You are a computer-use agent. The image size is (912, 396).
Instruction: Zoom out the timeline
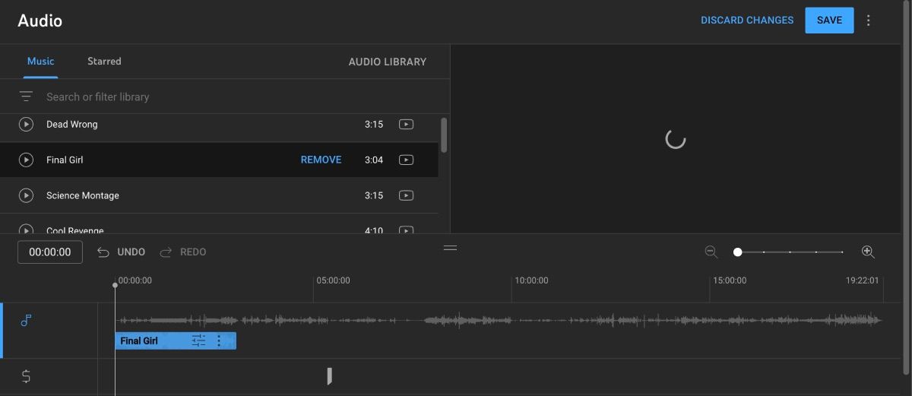click(711, 252)
